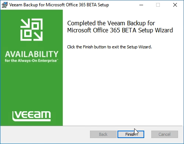184x144 pixels.
Task: Click the greyed-out Cancel button
Action: coord(165,134)
